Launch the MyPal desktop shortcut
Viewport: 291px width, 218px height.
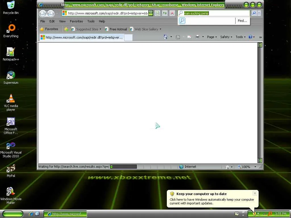[x=11, y=171]
